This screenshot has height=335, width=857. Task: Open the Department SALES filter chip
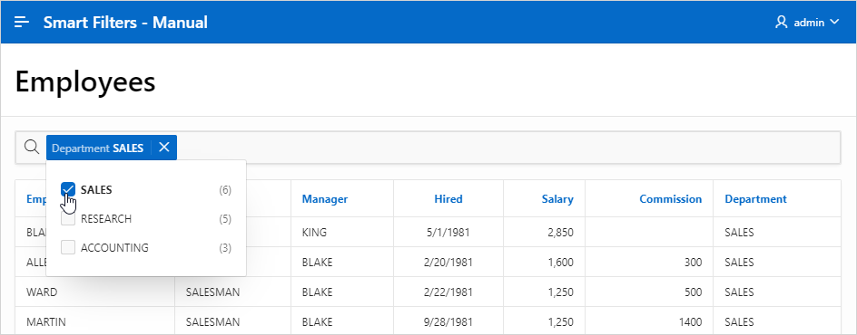tap(98, 148)
